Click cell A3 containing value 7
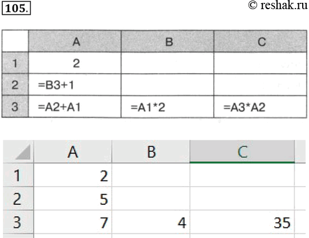309x238 pixels. [73, 222]
